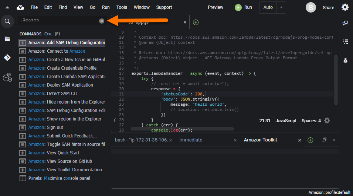Select Amazon: Create Credentials Profile command
This screenshot has width=353, height=196.
point(61,68)
